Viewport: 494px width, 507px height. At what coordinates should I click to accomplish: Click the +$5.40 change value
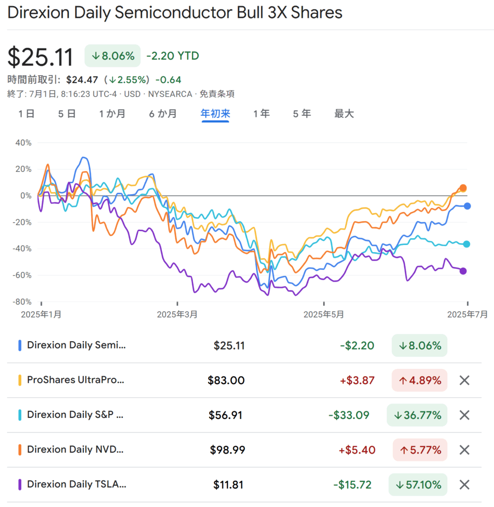point(357,450)
